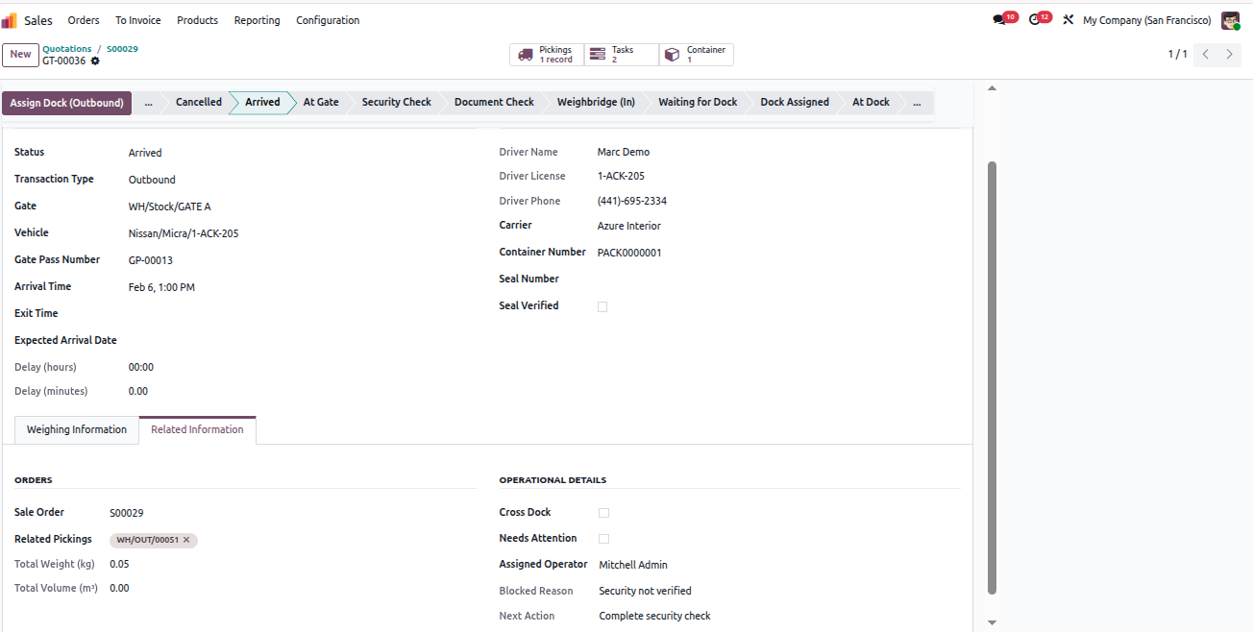This screenshot has height=632, width=1253.
Task: Toggle the Seal Verified checkbox
Action: [602, 307]
